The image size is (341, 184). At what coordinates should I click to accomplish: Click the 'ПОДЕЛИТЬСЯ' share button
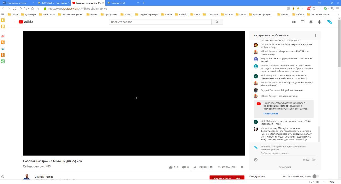pos(203,167)
